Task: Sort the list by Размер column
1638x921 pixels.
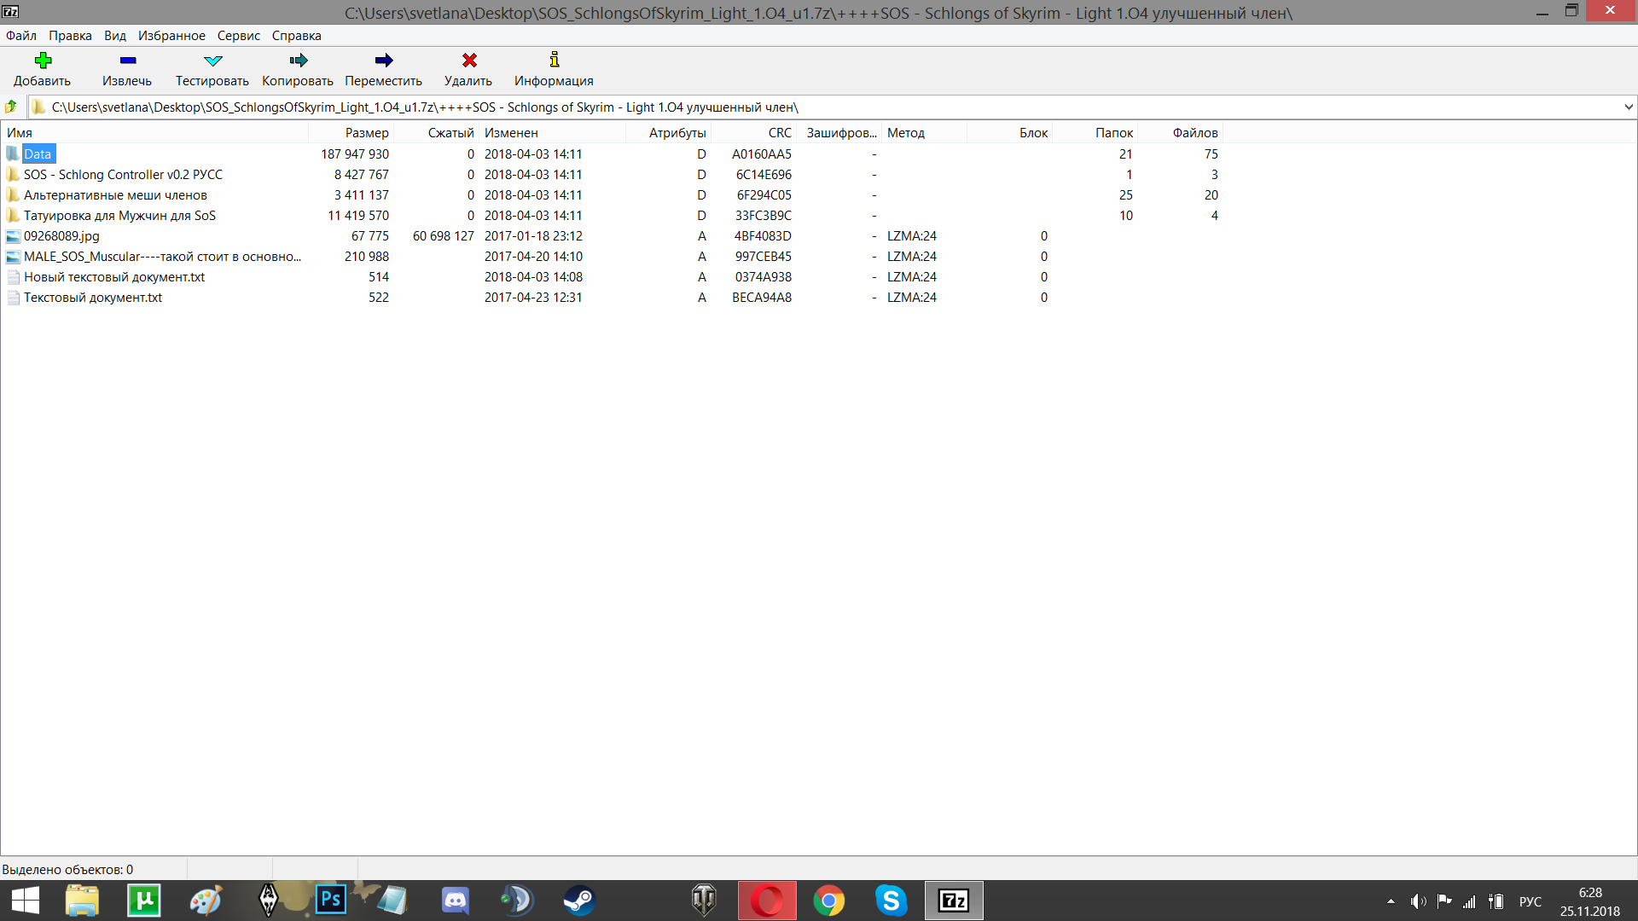Action: point(351,133)
